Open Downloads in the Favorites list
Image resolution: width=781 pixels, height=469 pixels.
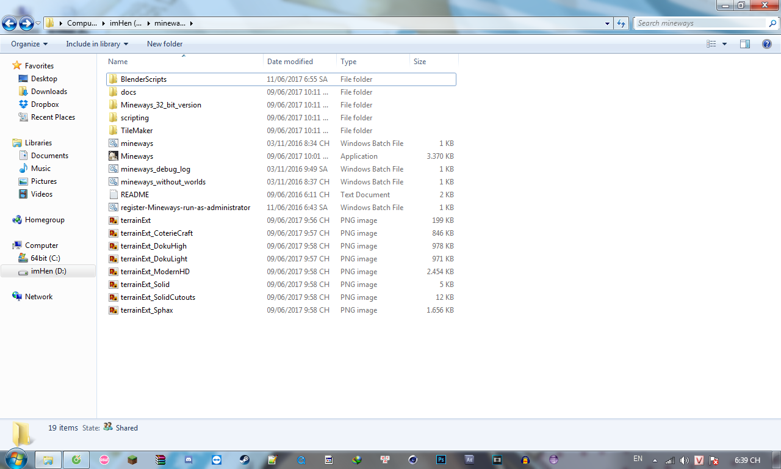[x=49, y=92]
